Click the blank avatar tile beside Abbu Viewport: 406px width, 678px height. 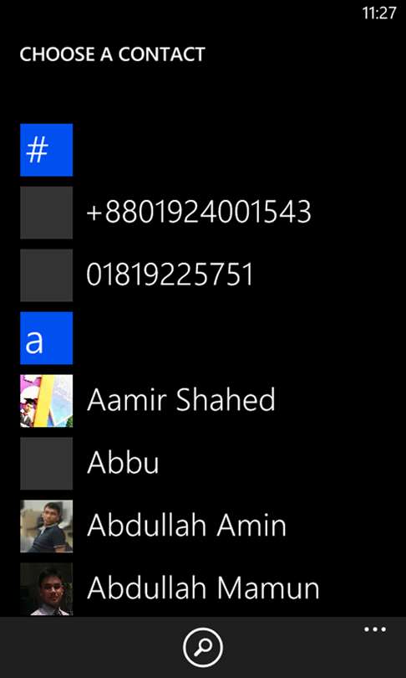point(46,464)
